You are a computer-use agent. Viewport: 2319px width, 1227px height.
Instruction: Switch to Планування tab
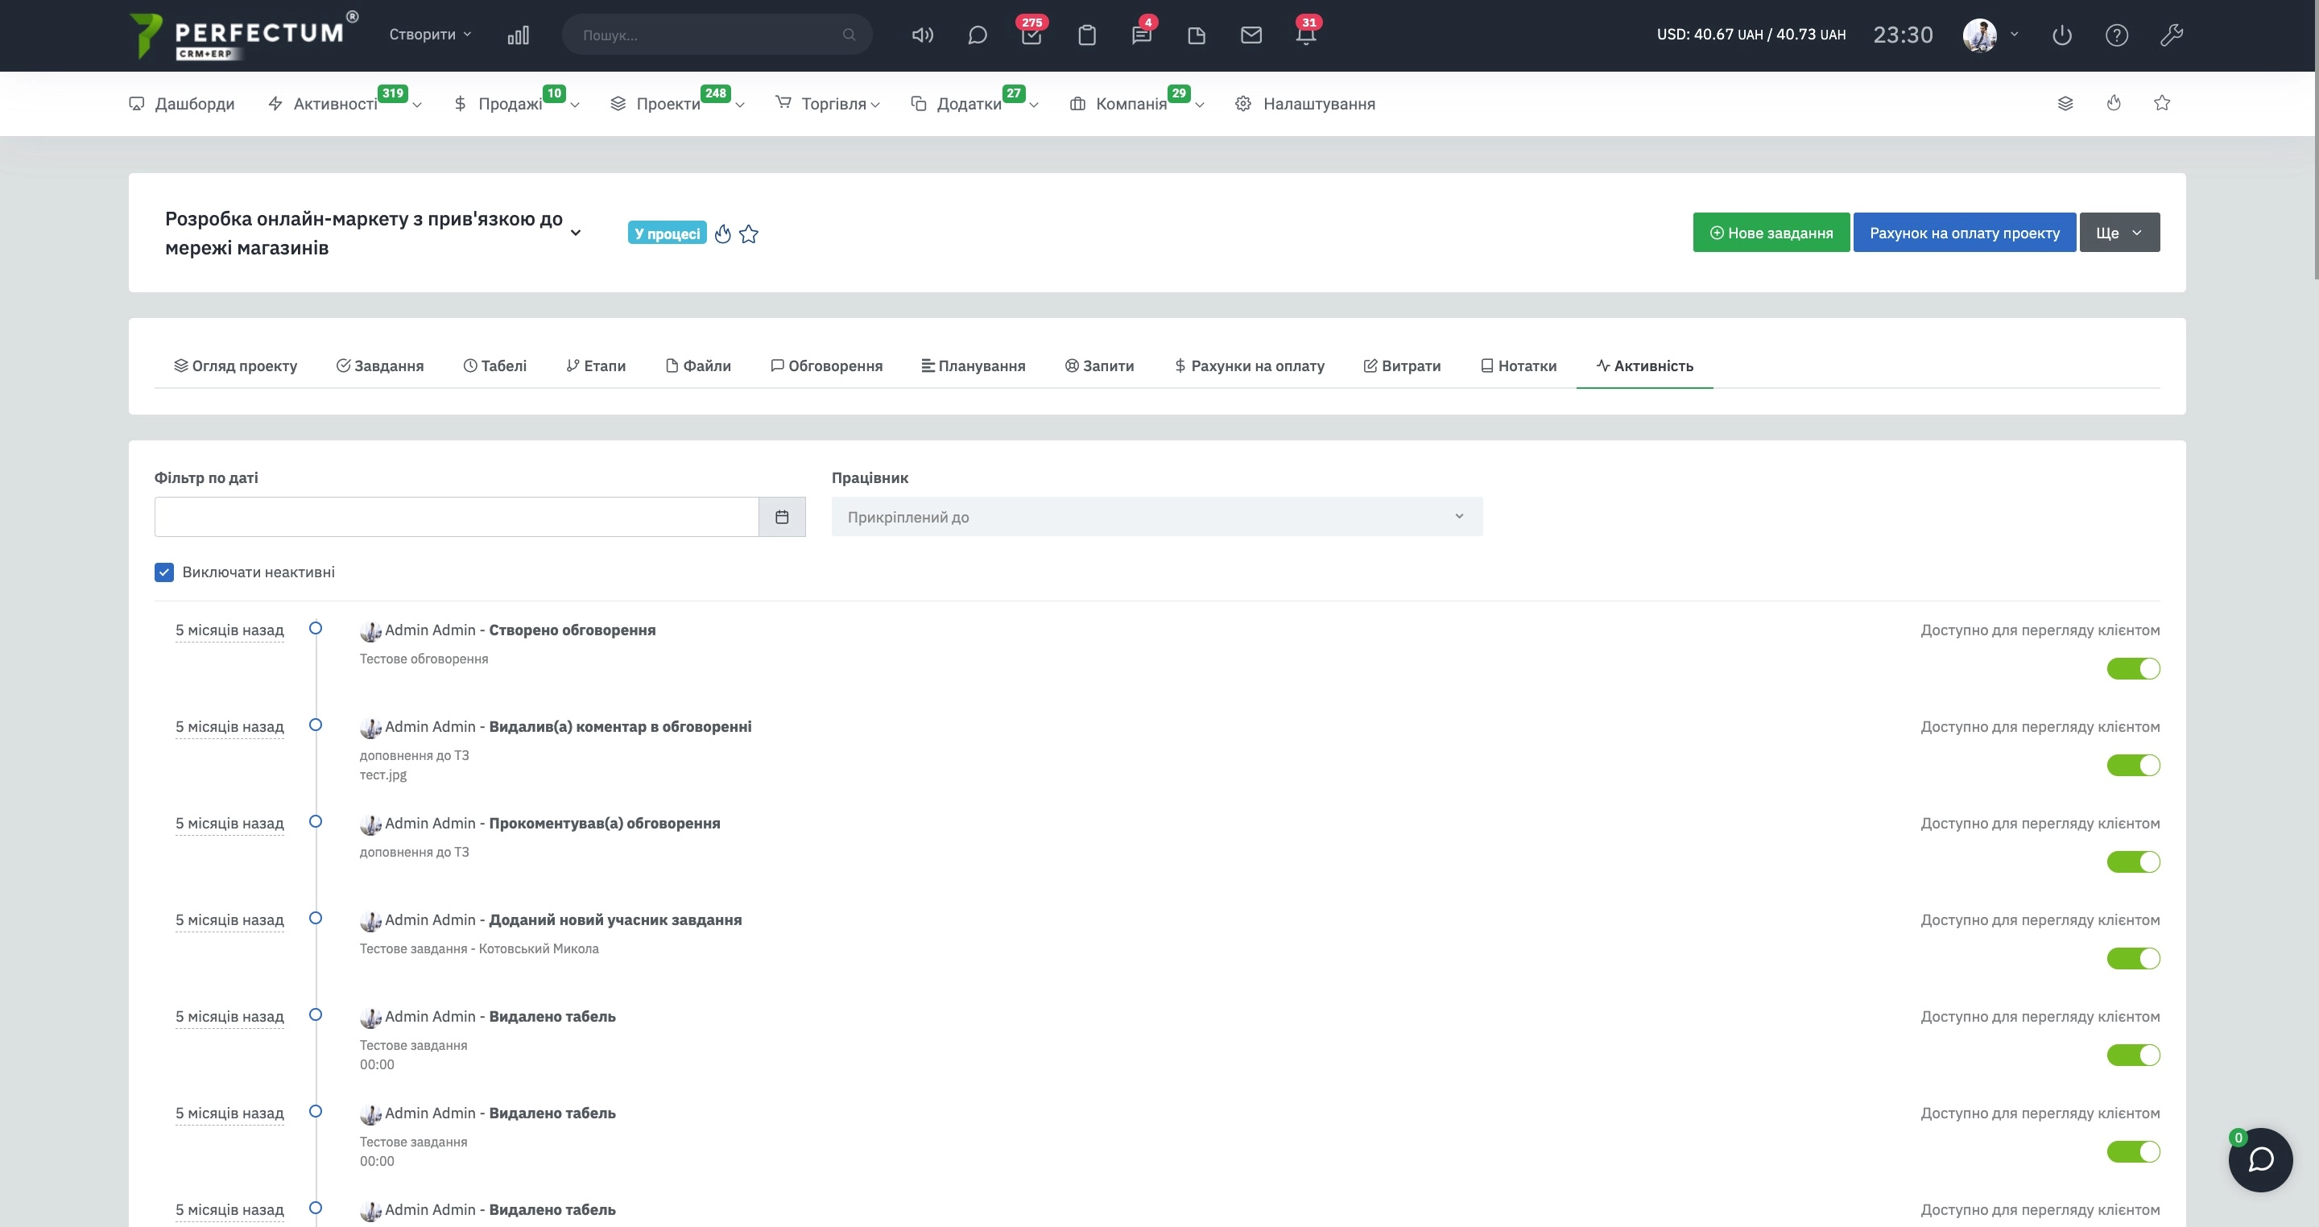tap(973, 366)
